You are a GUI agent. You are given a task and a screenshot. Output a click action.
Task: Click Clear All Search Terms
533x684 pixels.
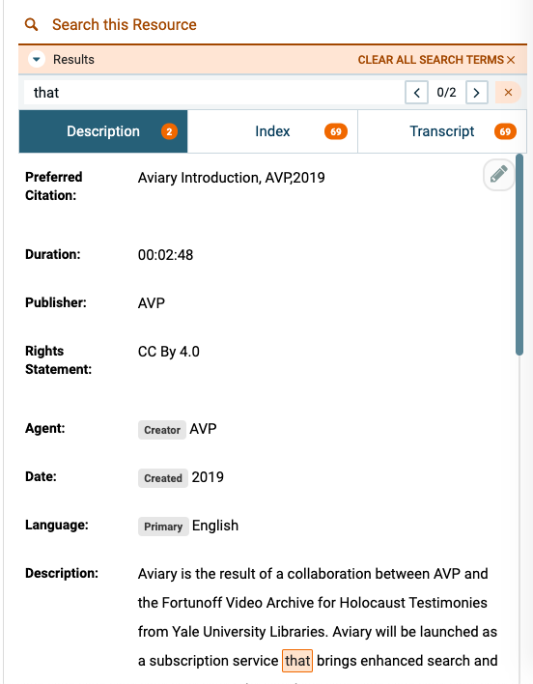pos(436,60)
